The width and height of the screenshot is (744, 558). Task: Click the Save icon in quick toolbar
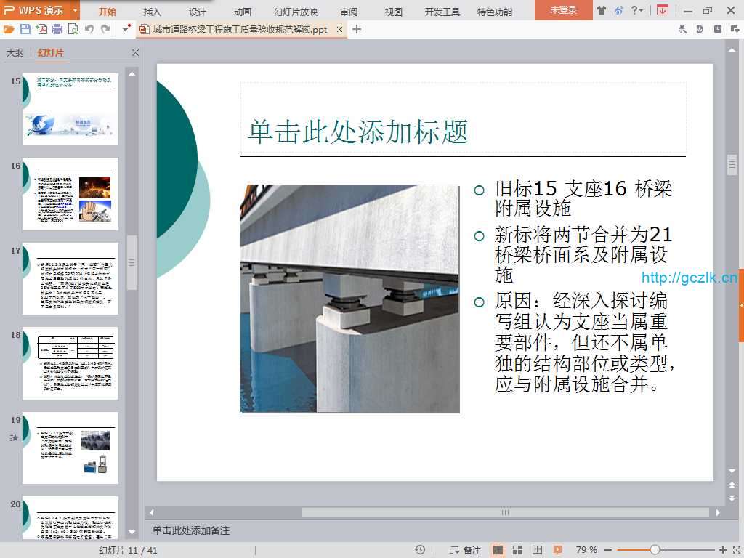25,29
